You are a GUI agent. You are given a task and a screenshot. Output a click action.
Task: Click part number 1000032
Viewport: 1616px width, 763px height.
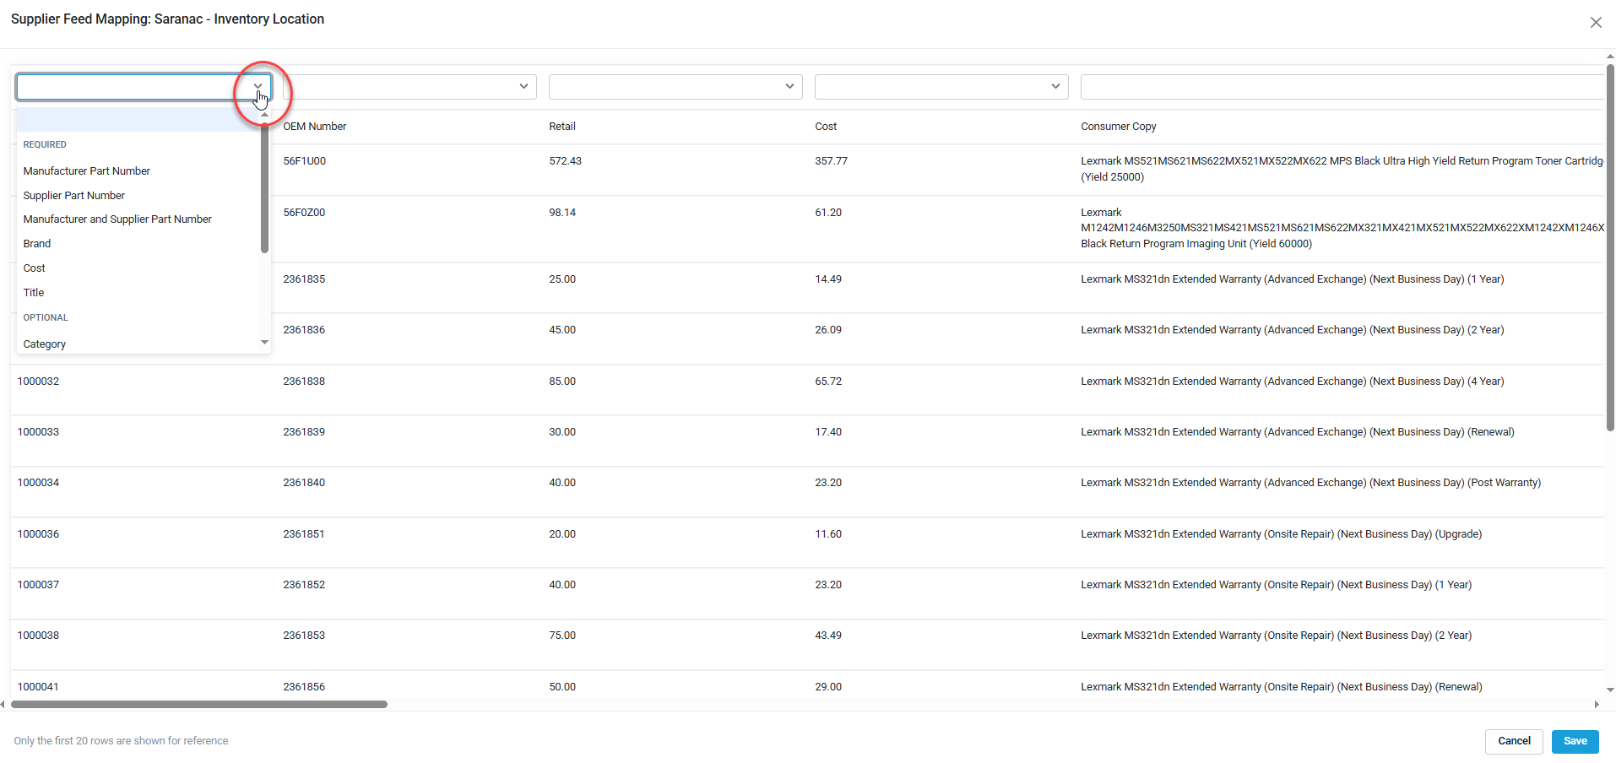[38, 381]
